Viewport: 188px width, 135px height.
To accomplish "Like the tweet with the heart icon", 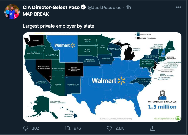I will point(109,128).
